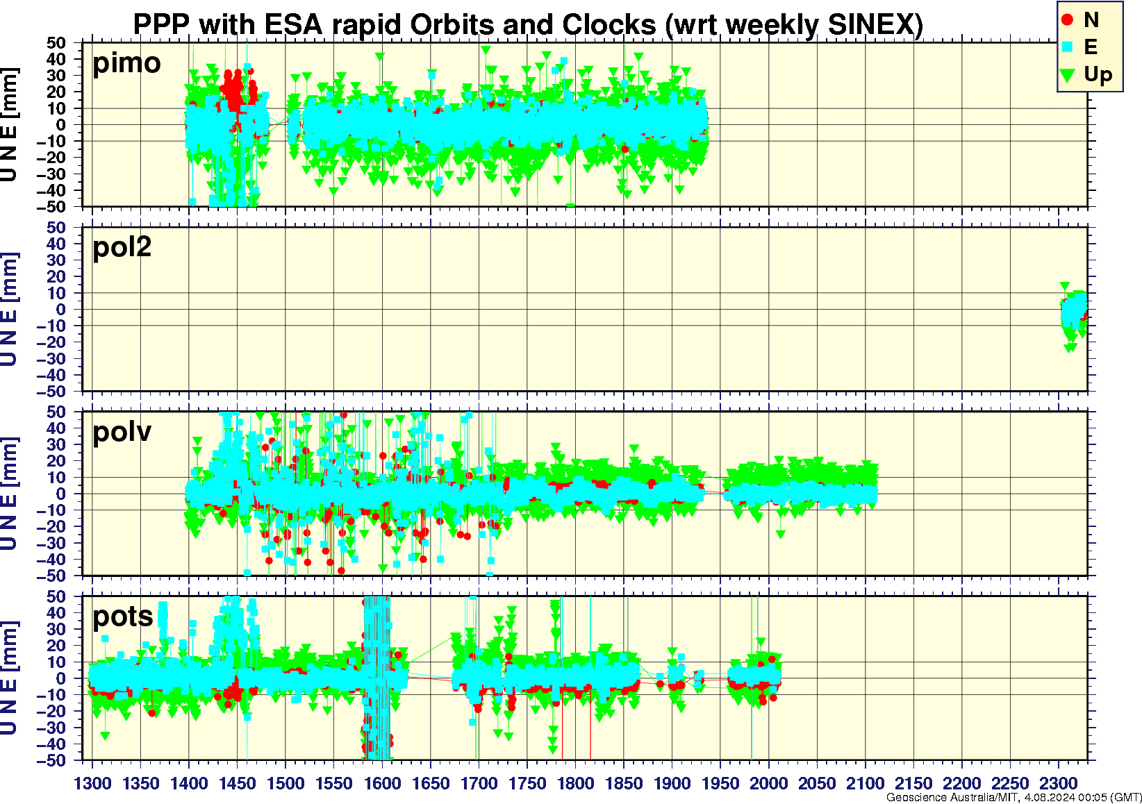Click x-axis tick label 1650
The height and width of the screenshot is (804, 1142).
[431, 783]
